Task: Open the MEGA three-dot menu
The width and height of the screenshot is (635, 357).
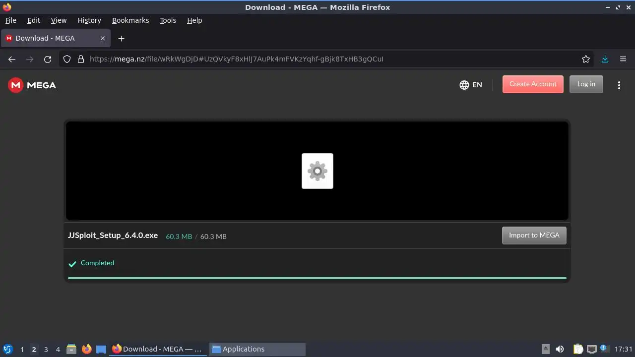Action: (x=619, y=85)
